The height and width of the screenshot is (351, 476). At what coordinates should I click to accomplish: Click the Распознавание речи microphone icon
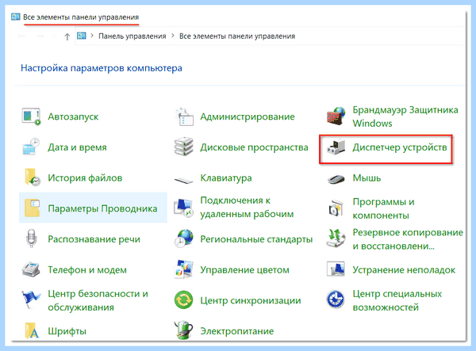point(31,238)
